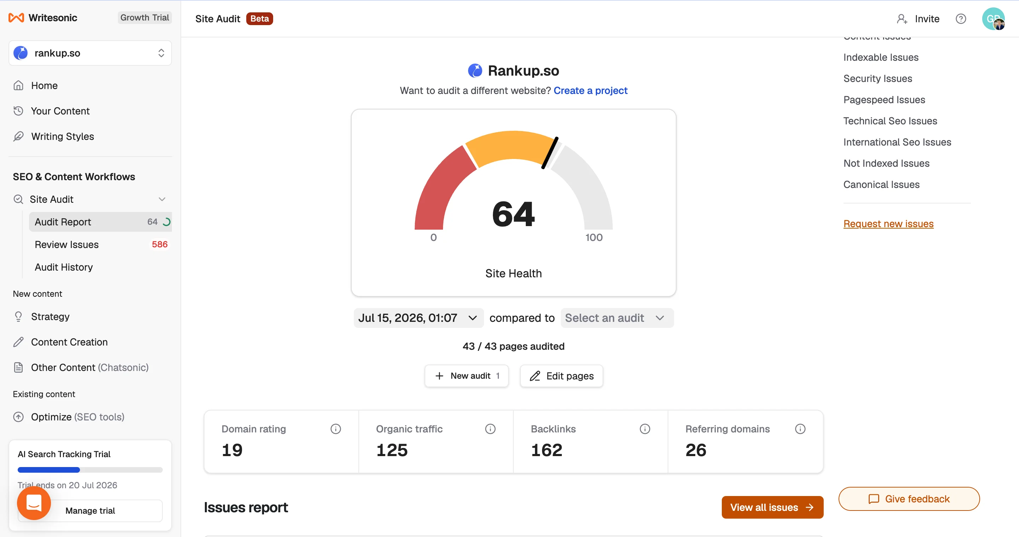Click the Audit Report loading spinner icon
This screenshot has width=1019, height=537.
[x=167, y=222]
